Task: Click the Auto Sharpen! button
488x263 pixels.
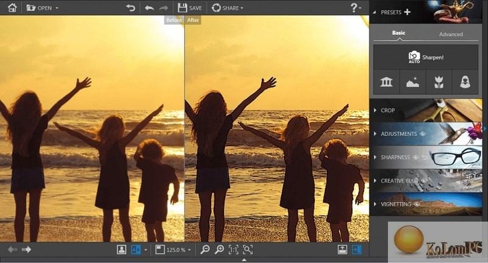Action: tap(426, 57)
